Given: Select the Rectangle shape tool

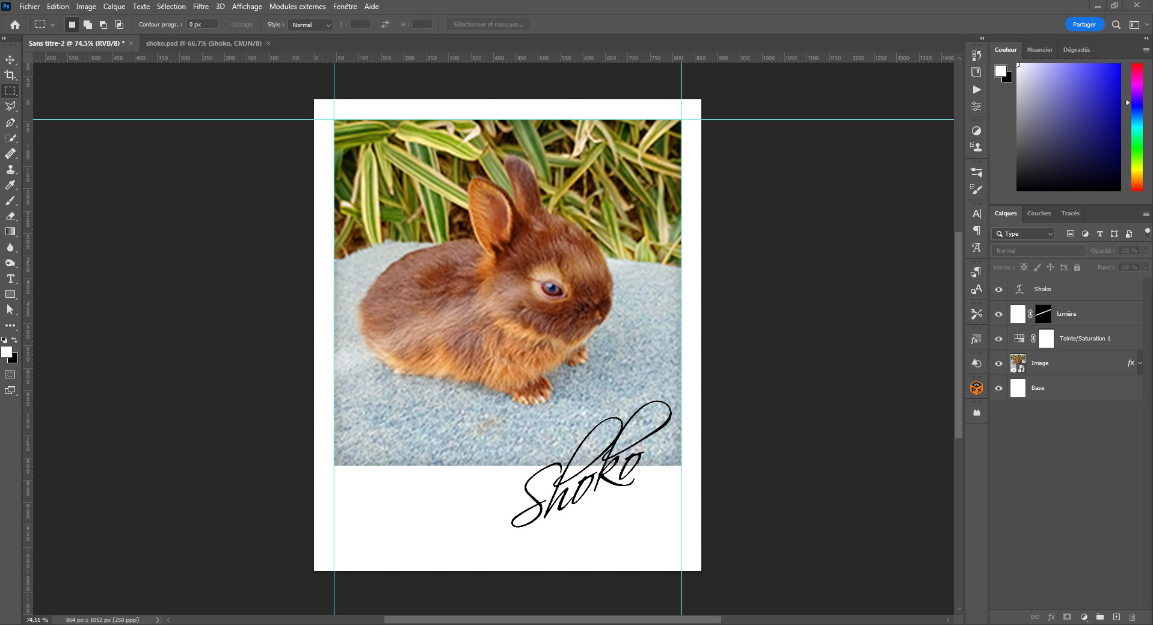Looking at the screenshot, I should coord(10,294).
